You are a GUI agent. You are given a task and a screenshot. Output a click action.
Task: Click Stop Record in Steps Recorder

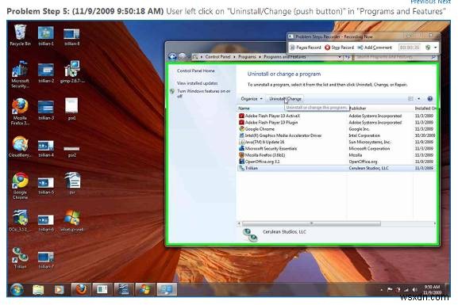339,48
